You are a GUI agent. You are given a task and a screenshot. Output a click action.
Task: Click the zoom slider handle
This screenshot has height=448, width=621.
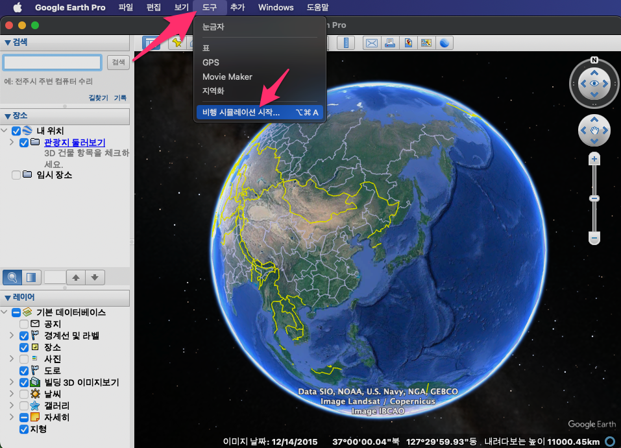coord(594,198)
